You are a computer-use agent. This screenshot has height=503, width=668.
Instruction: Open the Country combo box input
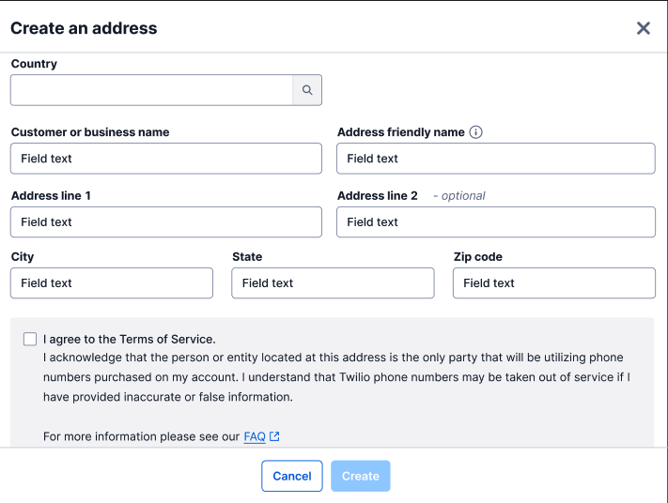(x=152, y=91)
